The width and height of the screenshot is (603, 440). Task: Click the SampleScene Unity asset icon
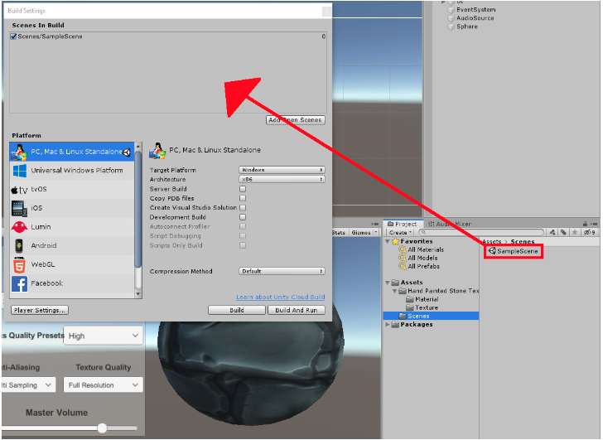pyautogui.click(x=492, y=250)
